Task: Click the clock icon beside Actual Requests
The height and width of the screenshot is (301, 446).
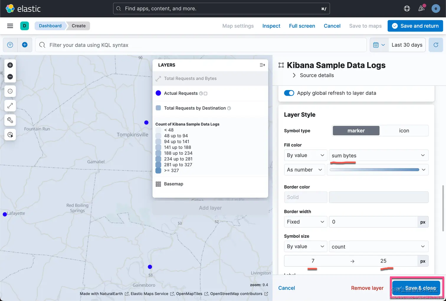Action: (201, 93)
